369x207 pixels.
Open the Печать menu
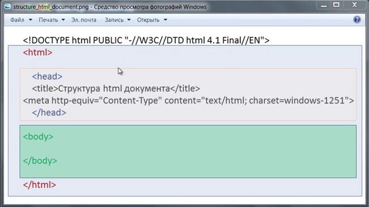(48, 20)
